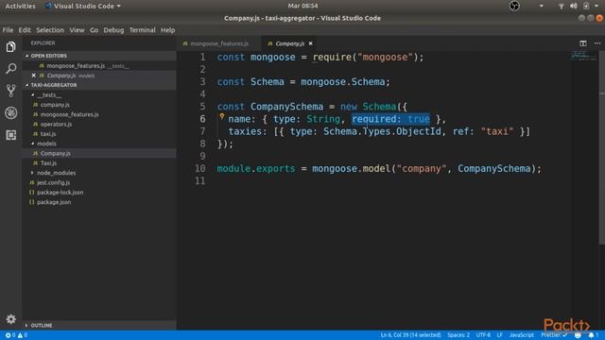605x340 pixels.
Task: Open the editor More Actions ellipsis
Action: (x=597, y=43)
